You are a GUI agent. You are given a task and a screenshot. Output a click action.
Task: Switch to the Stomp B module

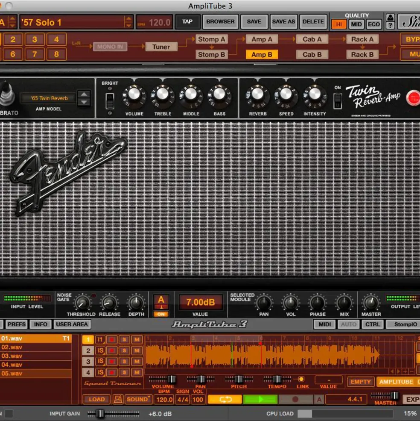pos(211,55)
